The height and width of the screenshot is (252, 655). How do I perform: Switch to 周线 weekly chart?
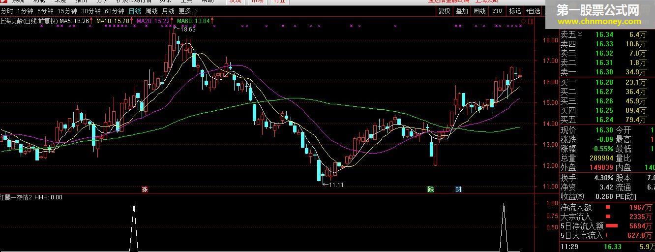tap(151, 10)
